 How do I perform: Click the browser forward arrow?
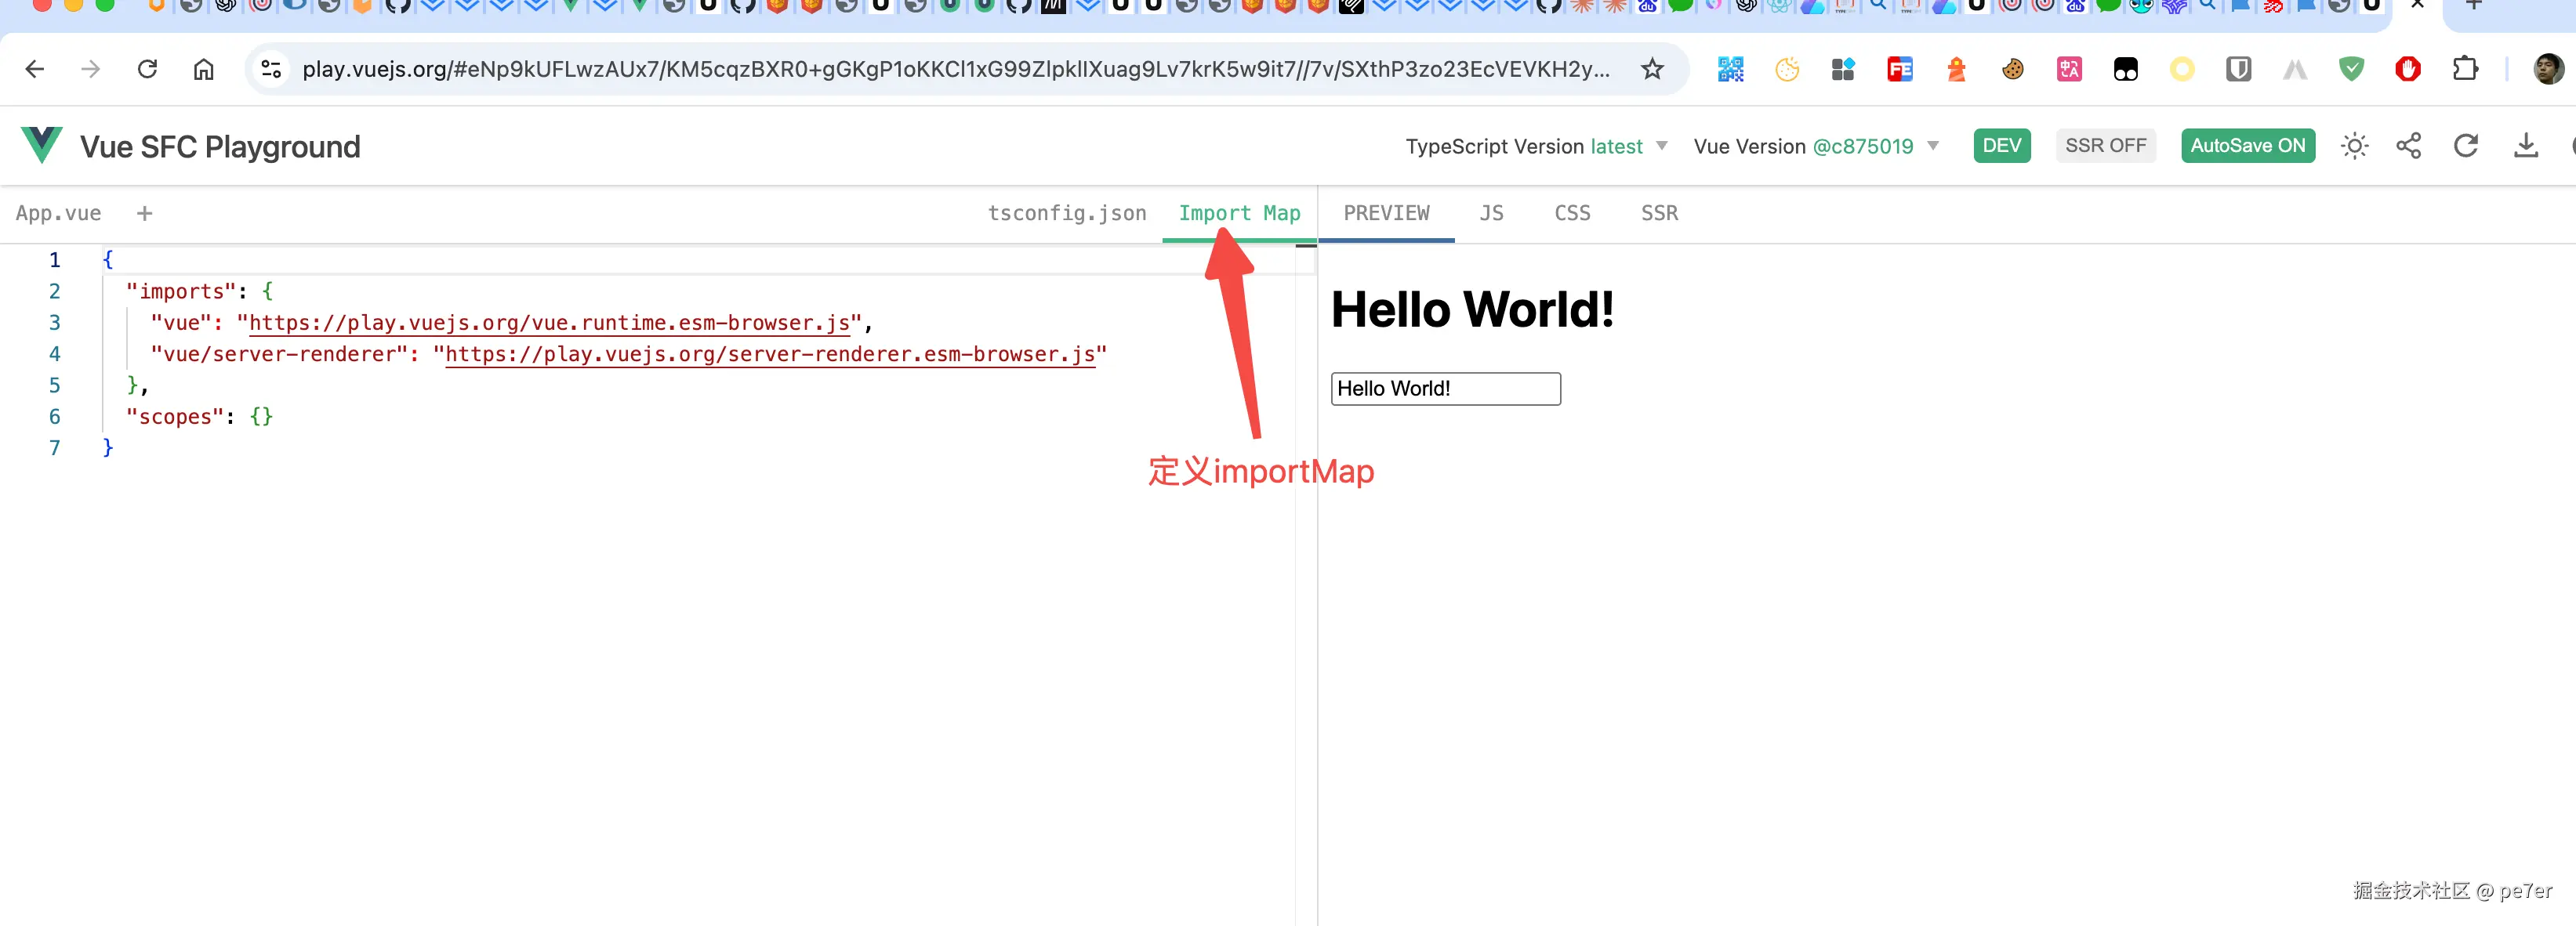coord(91,69)
